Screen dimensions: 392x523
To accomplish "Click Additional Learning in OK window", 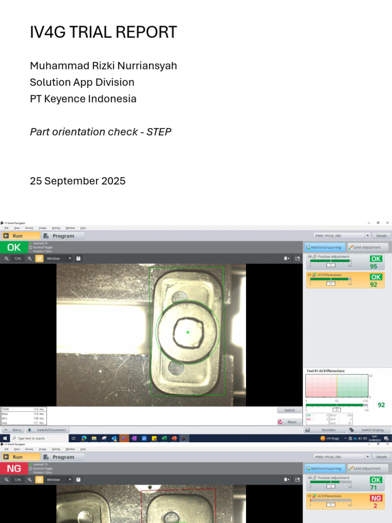I will pyautogui.click(x=325, y=247).
